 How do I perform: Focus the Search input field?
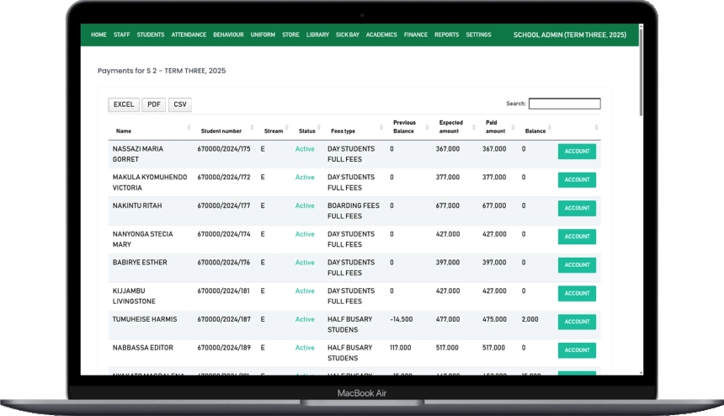tap(565, 104)
